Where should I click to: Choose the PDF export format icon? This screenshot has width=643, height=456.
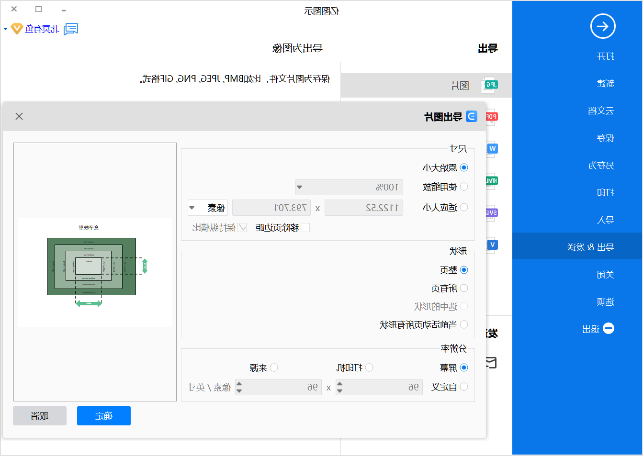point(492,116)
